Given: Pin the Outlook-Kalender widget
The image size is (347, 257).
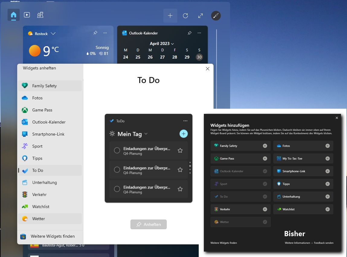Looking at the screenshot, I should (x=189, y=33).
